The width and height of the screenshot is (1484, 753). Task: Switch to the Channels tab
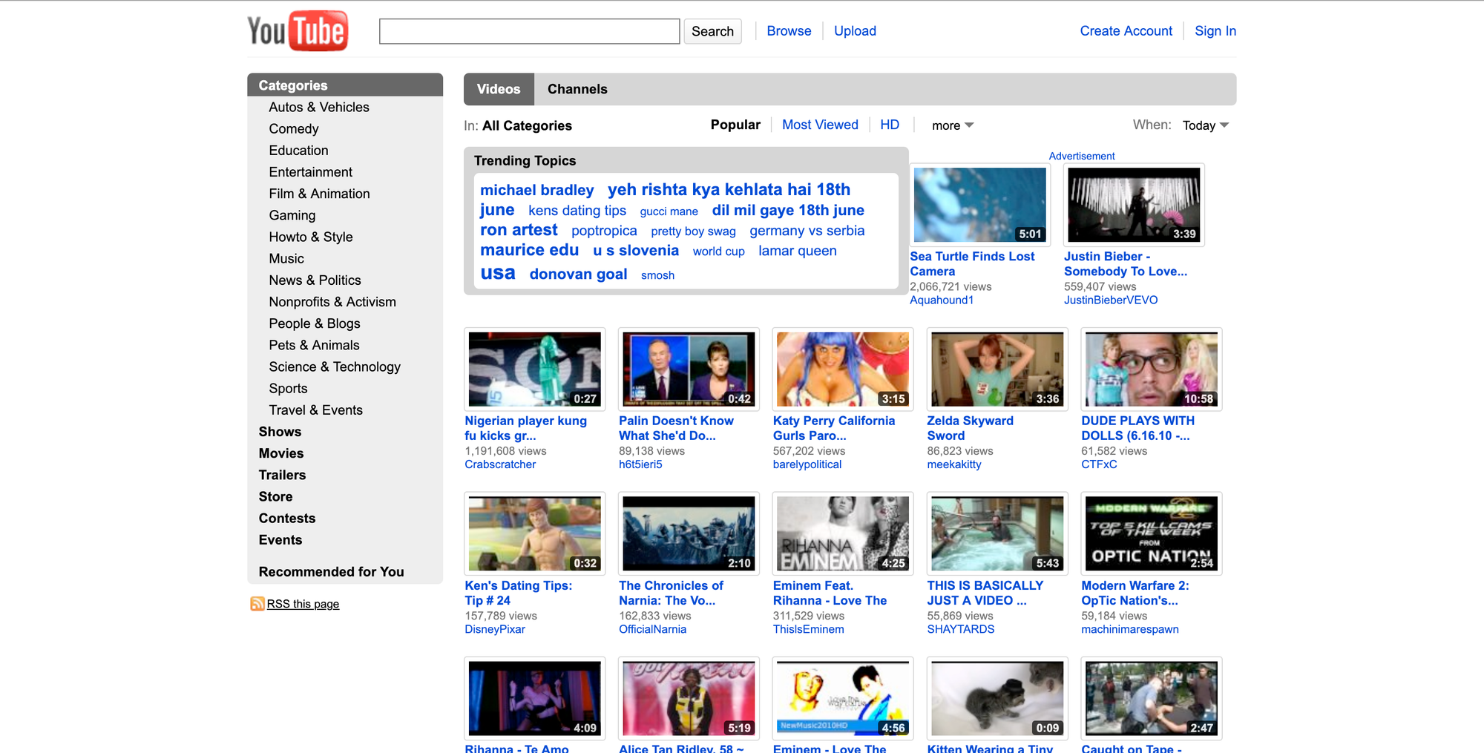pos(577,89)
